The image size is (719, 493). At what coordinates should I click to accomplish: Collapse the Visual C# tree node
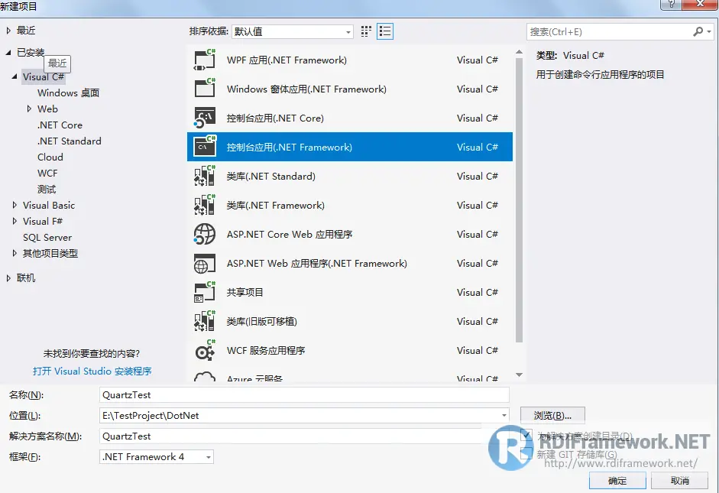coord(15,76)
